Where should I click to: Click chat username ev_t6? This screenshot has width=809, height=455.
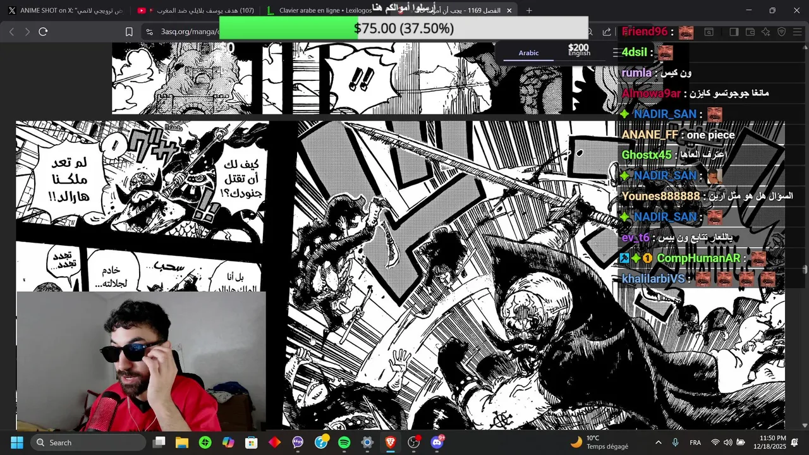pos(636,237)
